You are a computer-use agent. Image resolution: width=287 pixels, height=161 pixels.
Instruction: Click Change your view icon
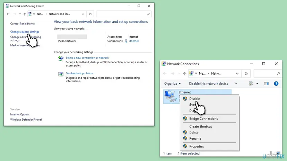coord(251,83)
